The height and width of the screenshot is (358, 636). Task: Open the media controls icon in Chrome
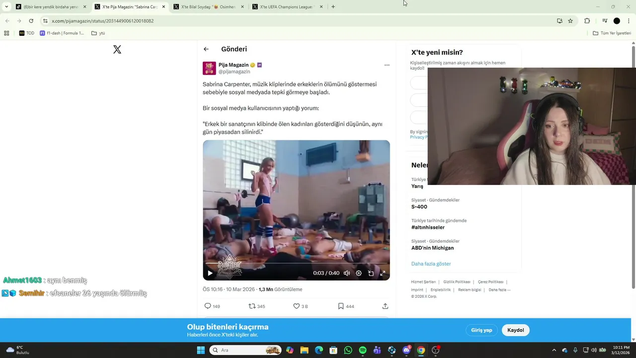605,21
